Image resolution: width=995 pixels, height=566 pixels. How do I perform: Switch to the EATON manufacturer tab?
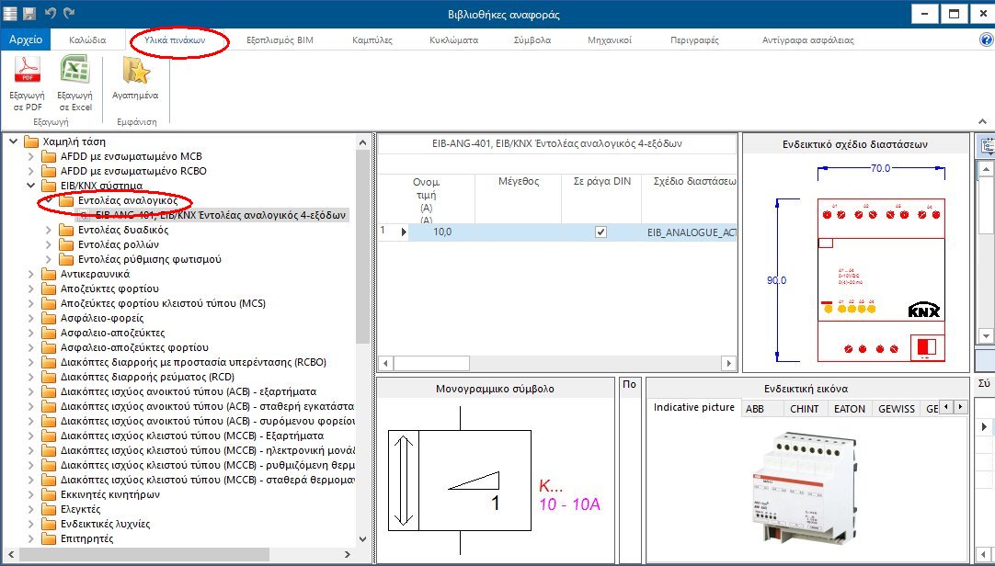pyautogui.click(x=849, y=408)
